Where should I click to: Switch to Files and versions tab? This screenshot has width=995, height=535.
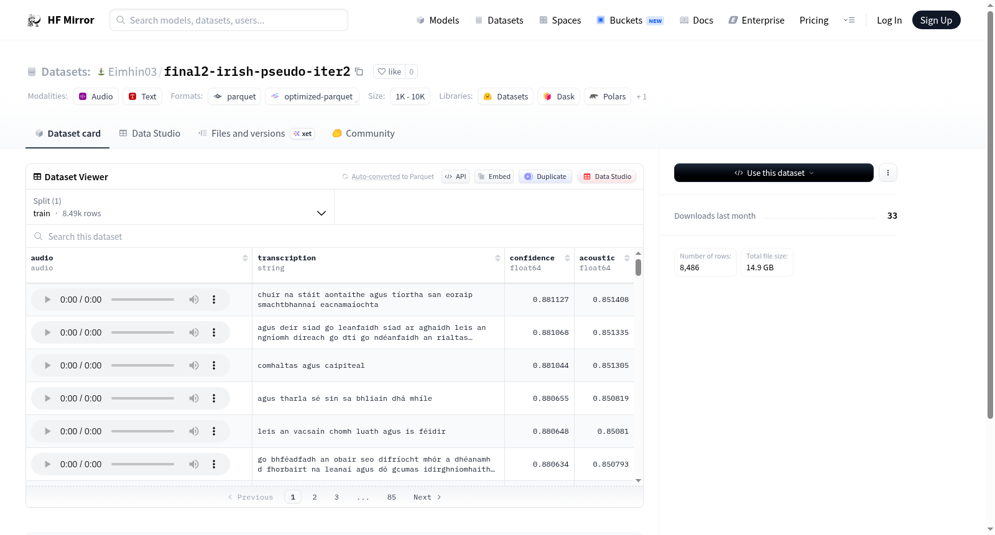pyautogui.click(x=256, y=134)
